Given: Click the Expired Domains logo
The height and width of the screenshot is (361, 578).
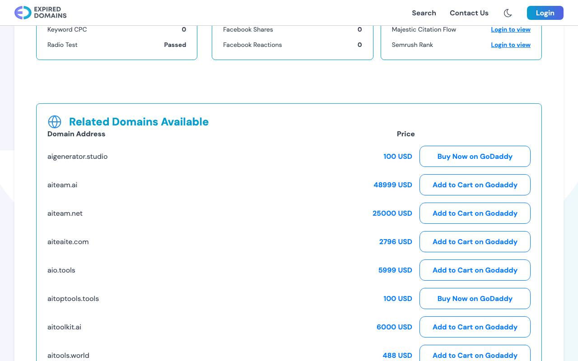Looking at the screenshot, I should click(41, 13).
